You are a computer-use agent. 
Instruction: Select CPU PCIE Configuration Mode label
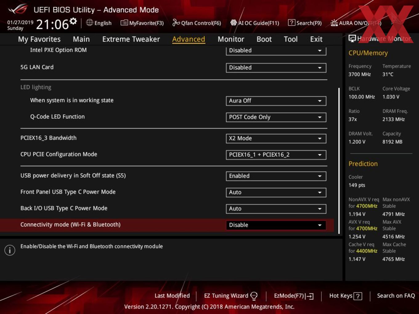(x=59, y=154)
